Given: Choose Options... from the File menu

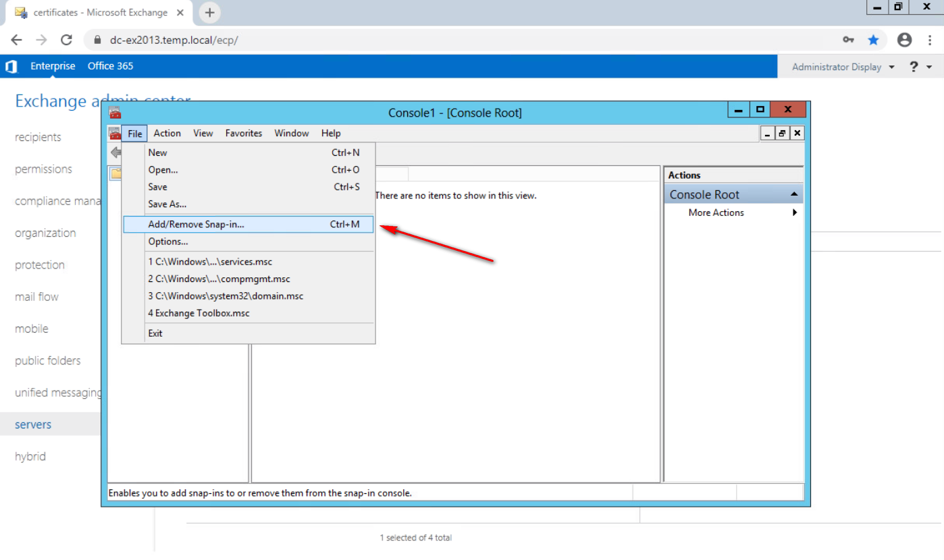Looking at the screenshot, I should pyautogui.click(x=168, y=242).
